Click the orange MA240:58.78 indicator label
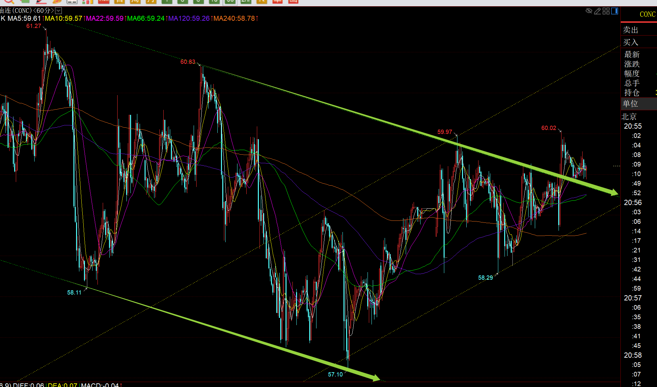The width and height of the screenshot is (657, 387). tap(234, 18)
